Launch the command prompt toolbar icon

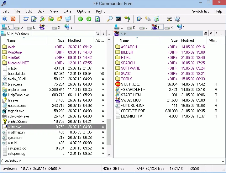(x=118, y=19)
